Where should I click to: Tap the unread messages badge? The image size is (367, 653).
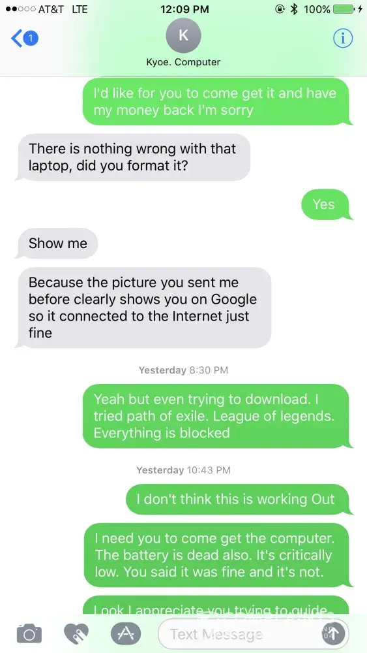point(31,39)
